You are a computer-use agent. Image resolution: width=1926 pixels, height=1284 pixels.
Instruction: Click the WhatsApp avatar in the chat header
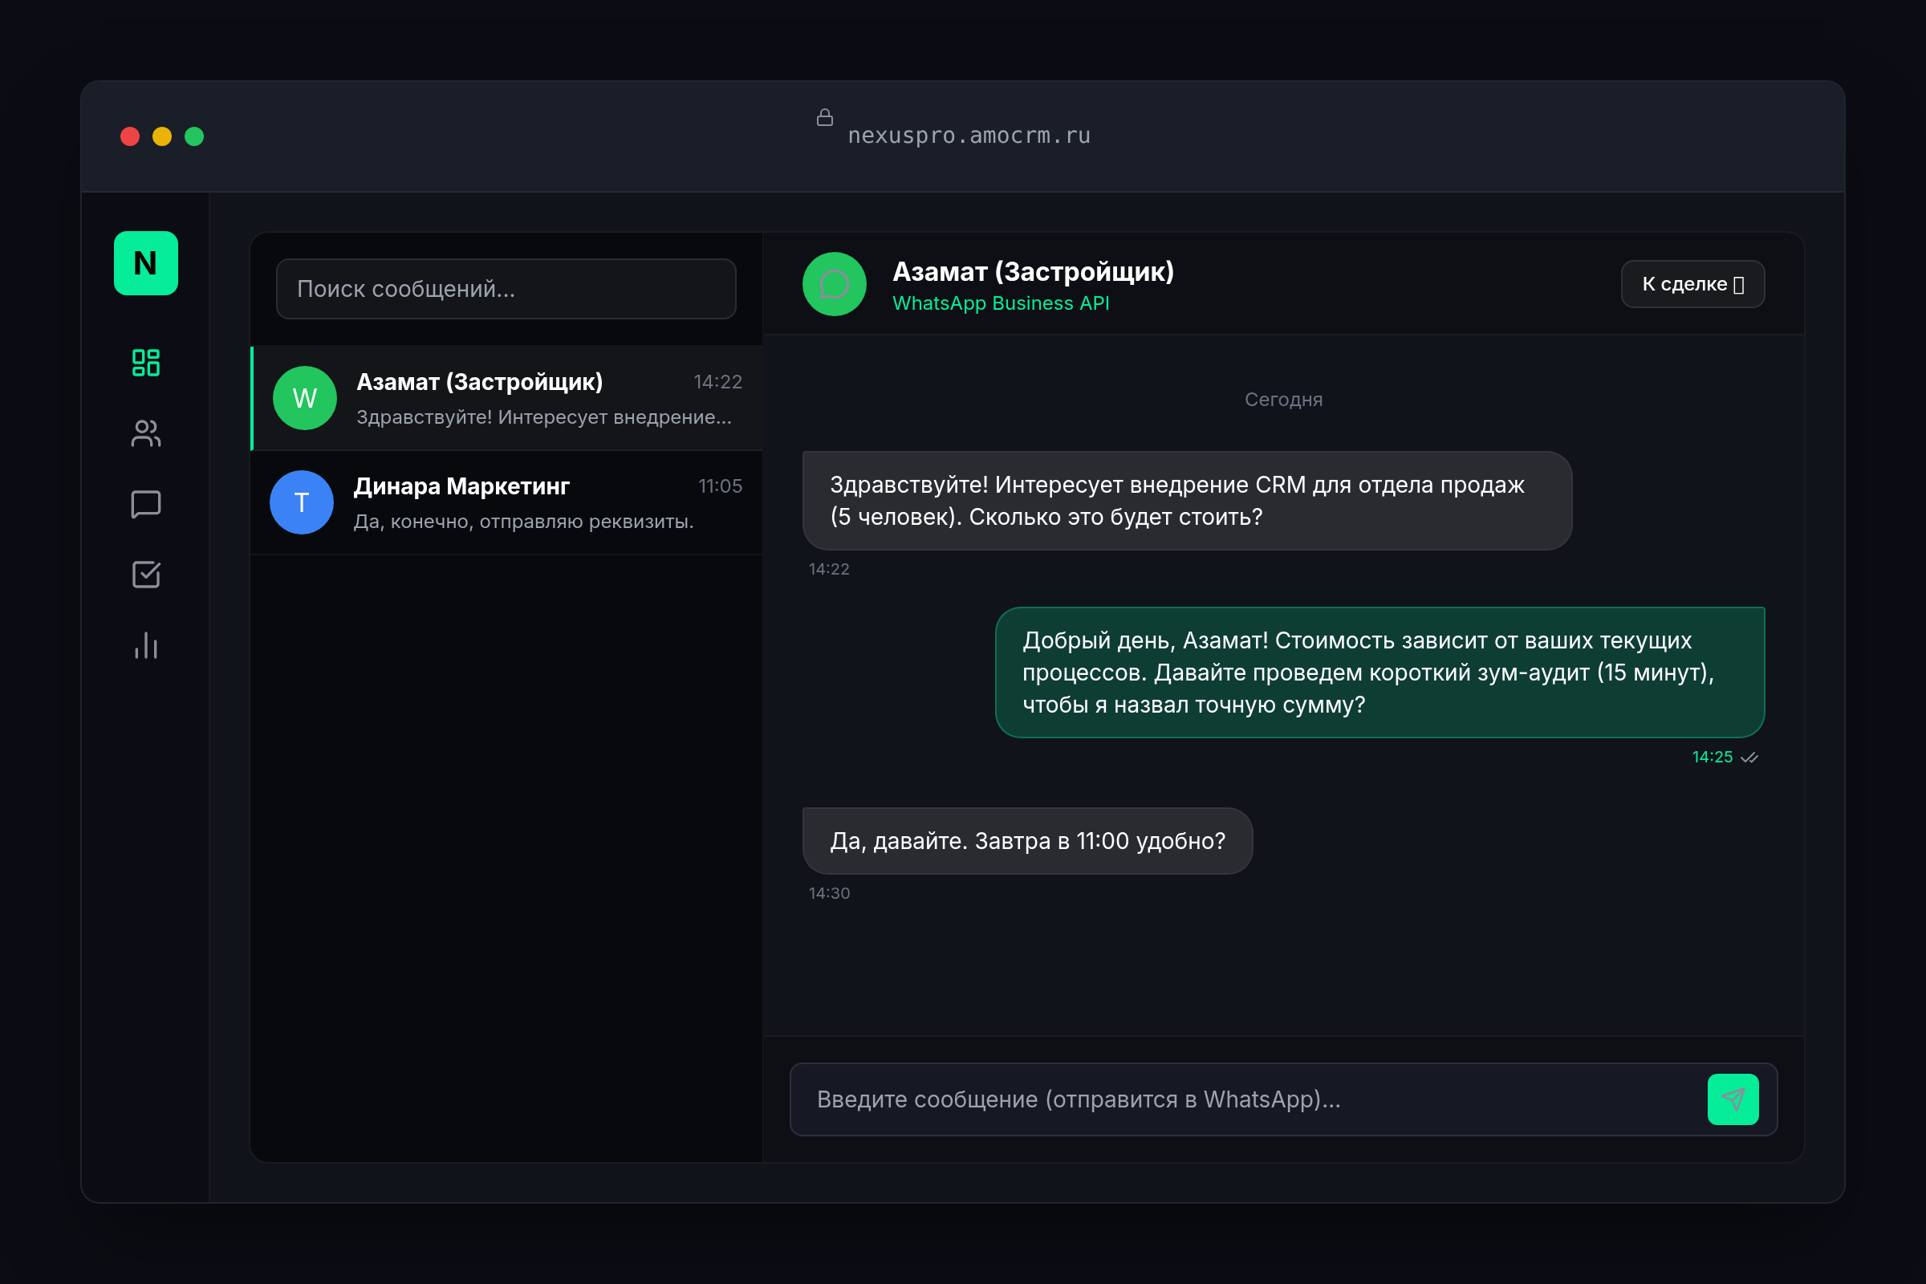834,284
